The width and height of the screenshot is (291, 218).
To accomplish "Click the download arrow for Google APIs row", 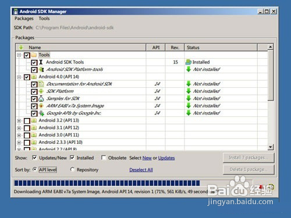I will click(x=189, y=113).
